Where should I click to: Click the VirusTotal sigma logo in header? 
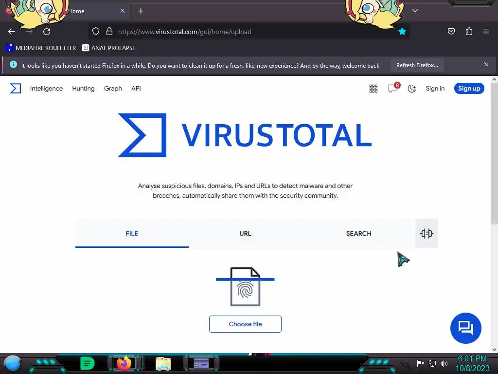[15, 89]
